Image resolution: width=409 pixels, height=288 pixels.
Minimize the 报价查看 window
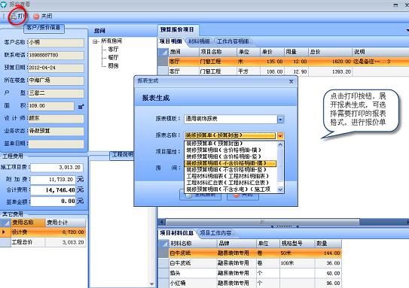[x=395, y=5]
